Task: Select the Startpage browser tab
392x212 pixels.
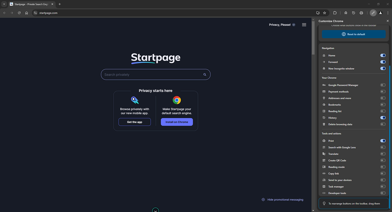Action: (x=32, y=4)
